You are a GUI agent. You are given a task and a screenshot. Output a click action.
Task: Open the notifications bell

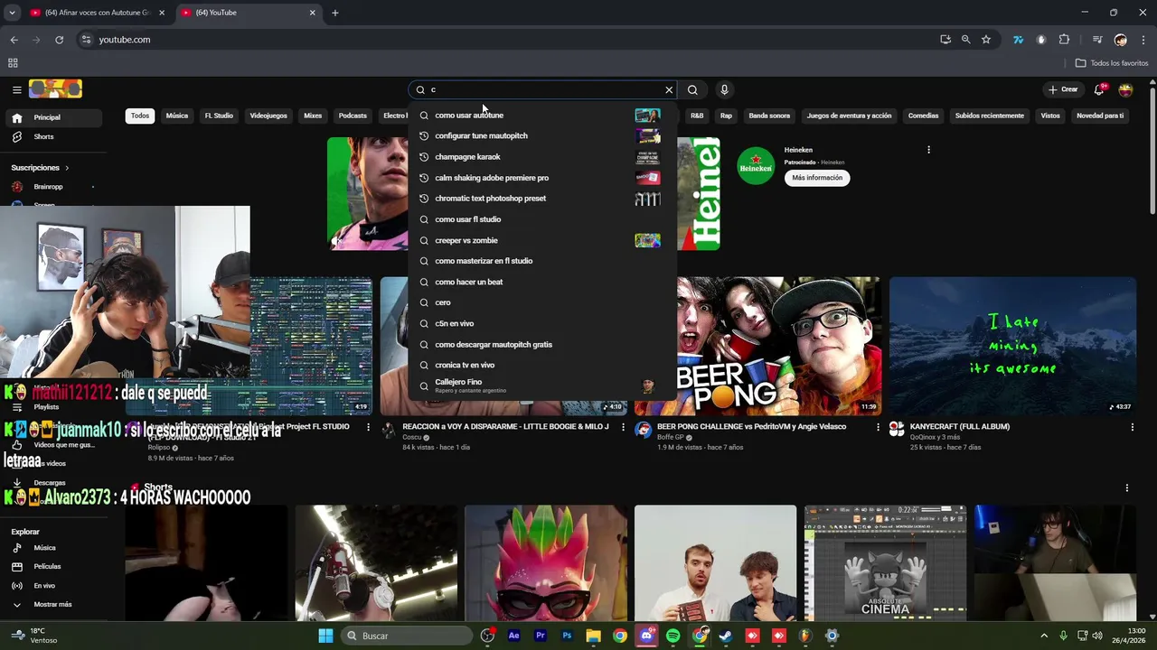click(x=1100, y=89)
